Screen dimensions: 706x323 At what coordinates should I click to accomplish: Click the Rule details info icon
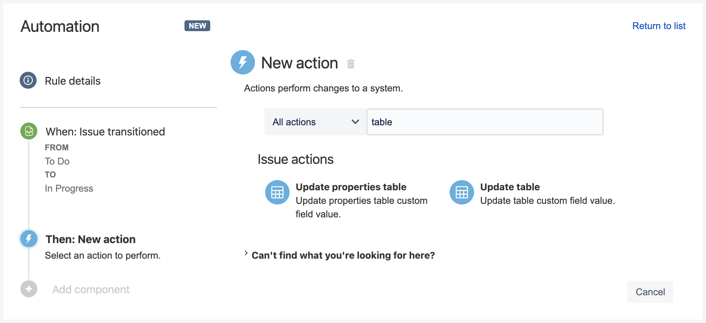tap(28, 81)
